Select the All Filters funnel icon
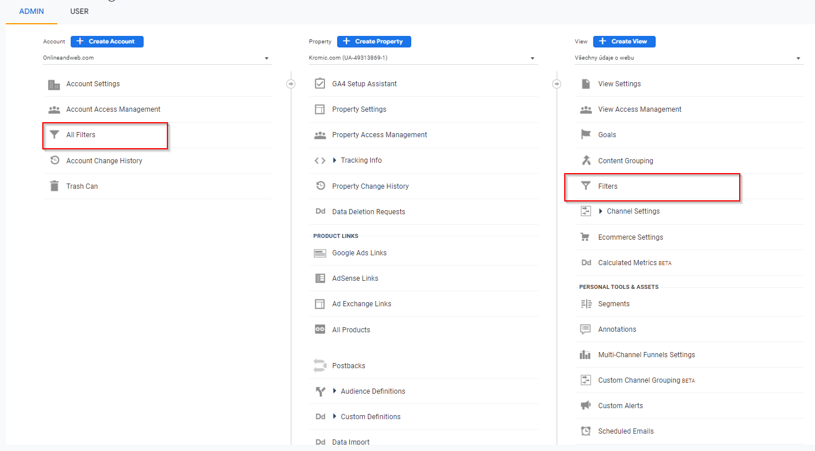This screenshot has height=451, width=815. click(x=54, y=134)
